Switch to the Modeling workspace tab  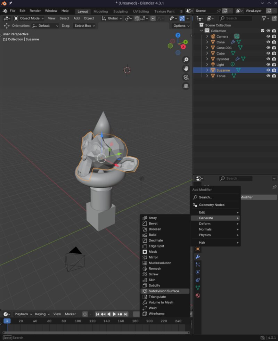[x=100, y=11]
